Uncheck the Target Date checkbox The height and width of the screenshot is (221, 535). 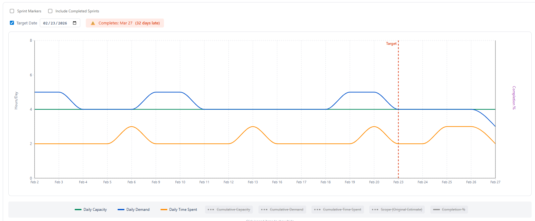pyautogui.click(x=12, y=23)
